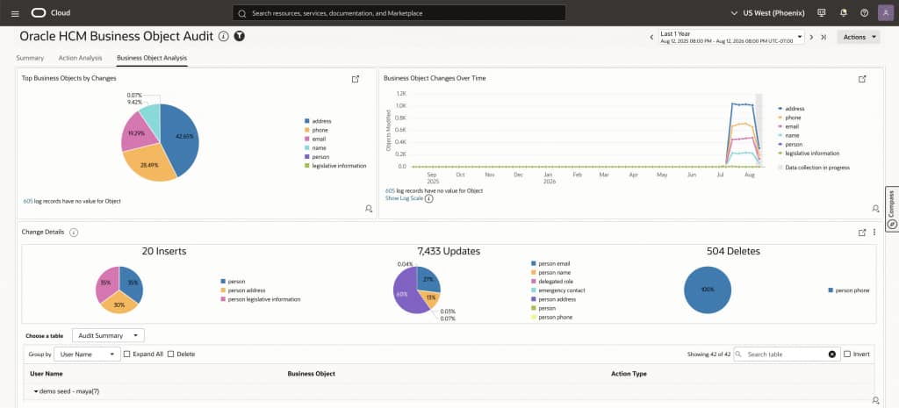Screen dimensions: 899x408
Task: Go to previous time range arrow
Action: [x=651, y=37]
